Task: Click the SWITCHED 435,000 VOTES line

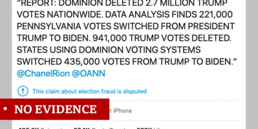Action: pyautogui.click(x=127, y=62)
